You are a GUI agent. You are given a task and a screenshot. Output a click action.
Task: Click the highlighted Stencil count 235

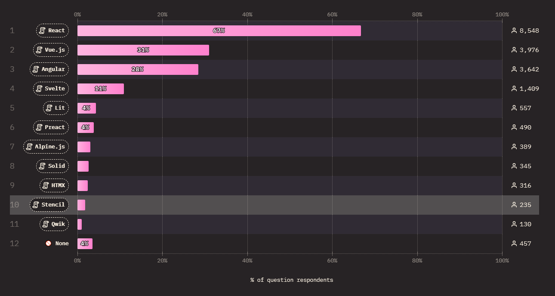point(525,205)
